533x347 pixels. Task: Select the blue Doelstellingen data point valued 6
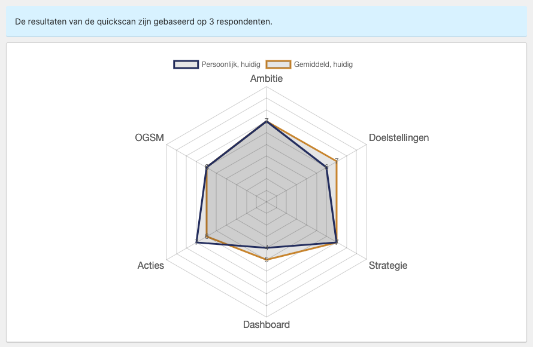[326, 167]
